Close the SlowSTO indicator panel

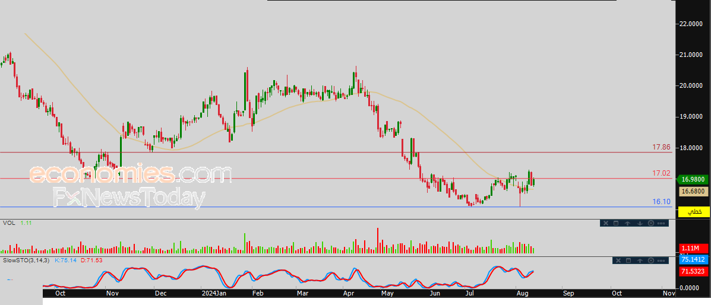tap(618, 260)
